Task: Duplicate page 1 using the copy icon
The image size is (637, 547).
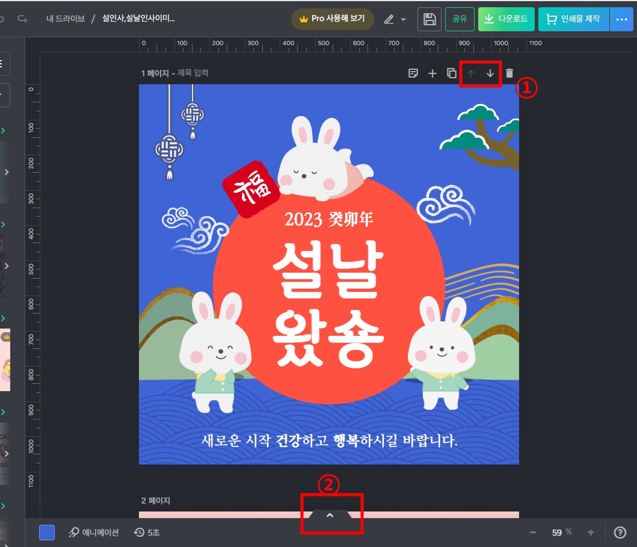Action: pos(452,73)
